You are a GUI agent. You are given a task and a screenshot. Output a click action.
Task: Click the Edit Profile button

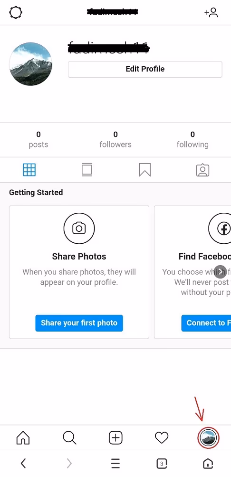[x=145, y=69]
